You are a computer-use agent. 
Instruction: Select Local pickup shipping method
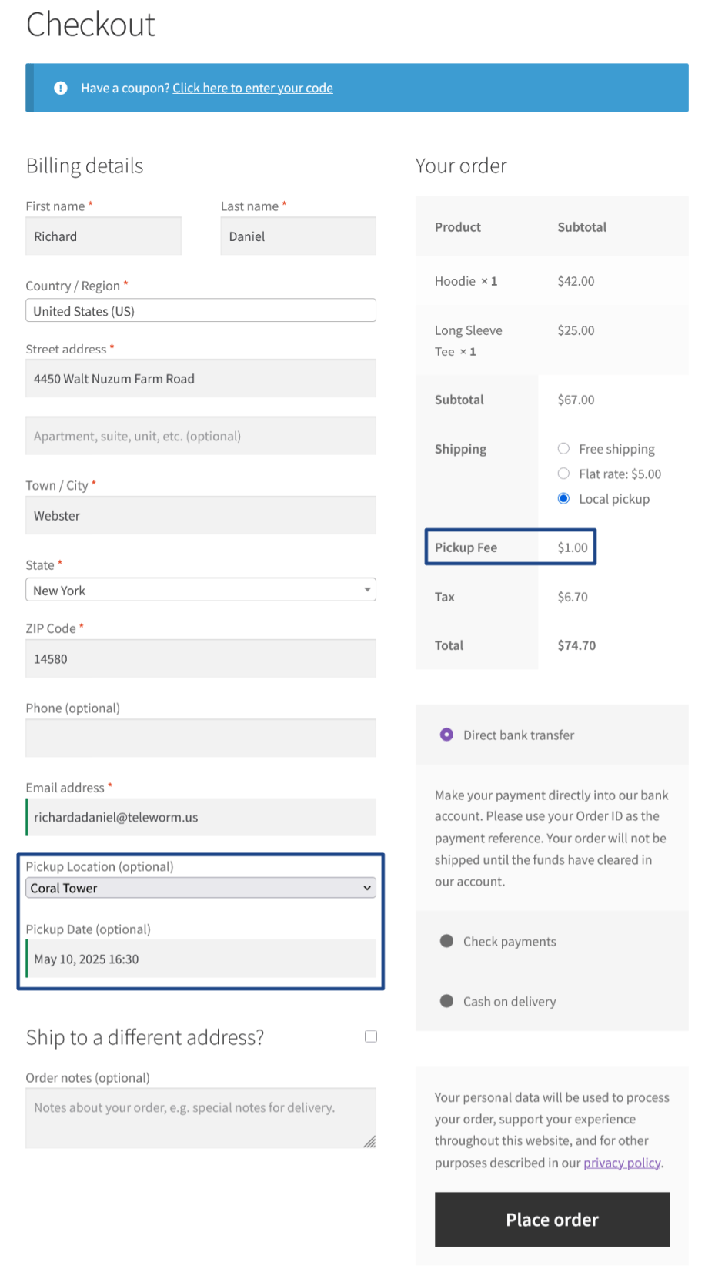click(x=563, y=499)
